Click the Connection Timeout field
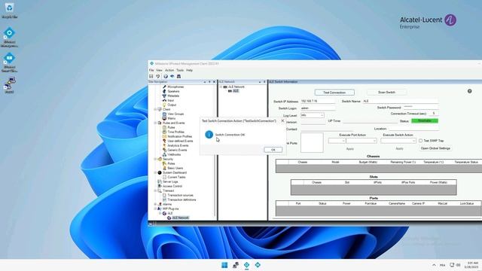Image resolution: width=482 pixels, height=271 pixels. coord(434,114)
